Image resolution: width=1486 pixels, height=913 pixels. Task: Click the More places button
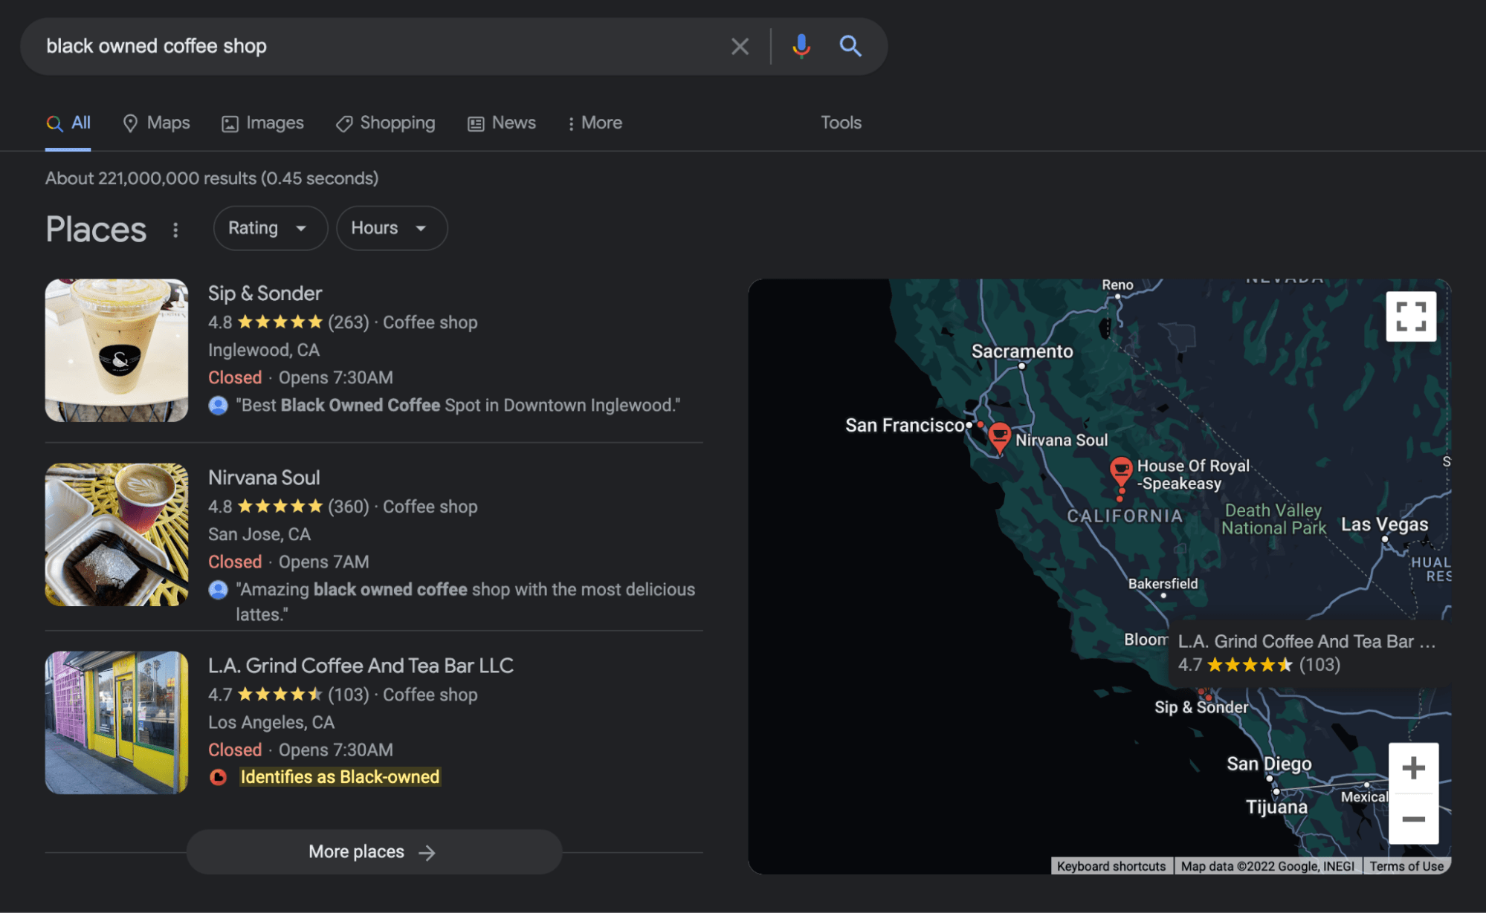(373, 851)
